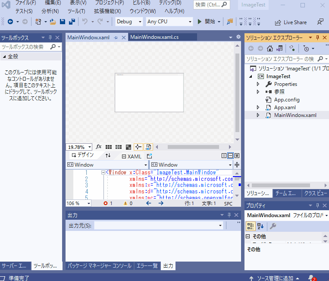Toggle the artboard background checker icon
The height and width of the screenshot is (281, 329).
click(x=128, y=147)
